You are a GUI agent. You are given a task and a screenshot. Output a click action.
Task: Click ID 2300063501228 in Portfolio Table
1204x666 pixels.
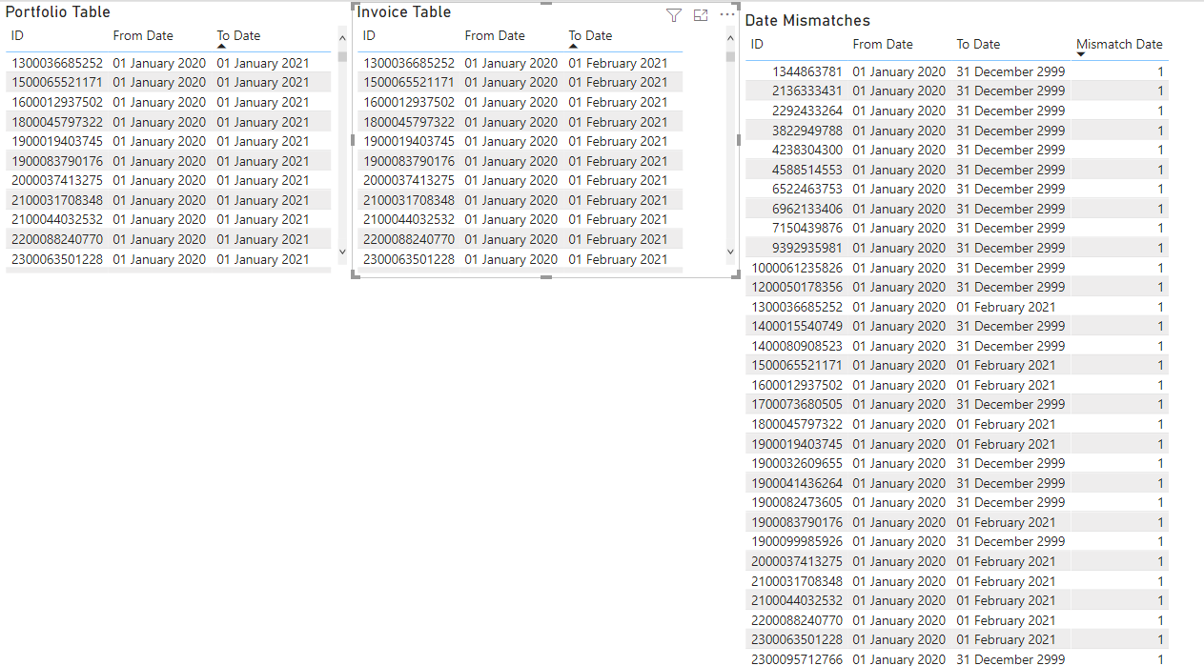click(57, 259)
